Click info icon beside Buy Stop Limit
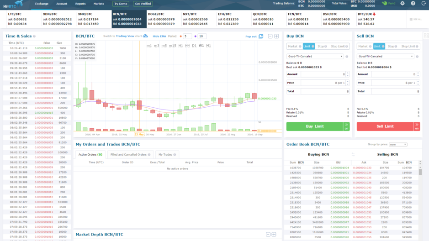Viewport: 429px width, 241px height. coord(347,47)
